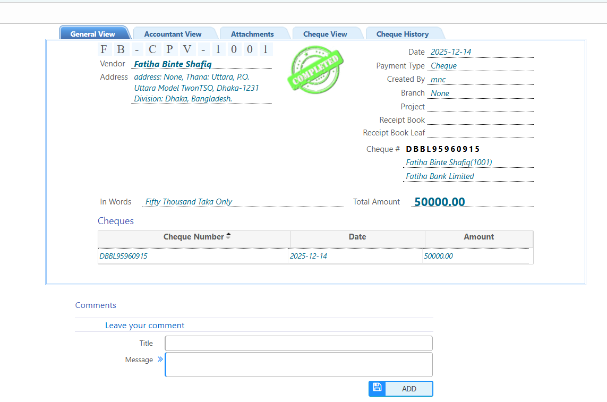Click the double chevron icon beside Message
This screenshot has width=607, height=402.
[160, 360]
